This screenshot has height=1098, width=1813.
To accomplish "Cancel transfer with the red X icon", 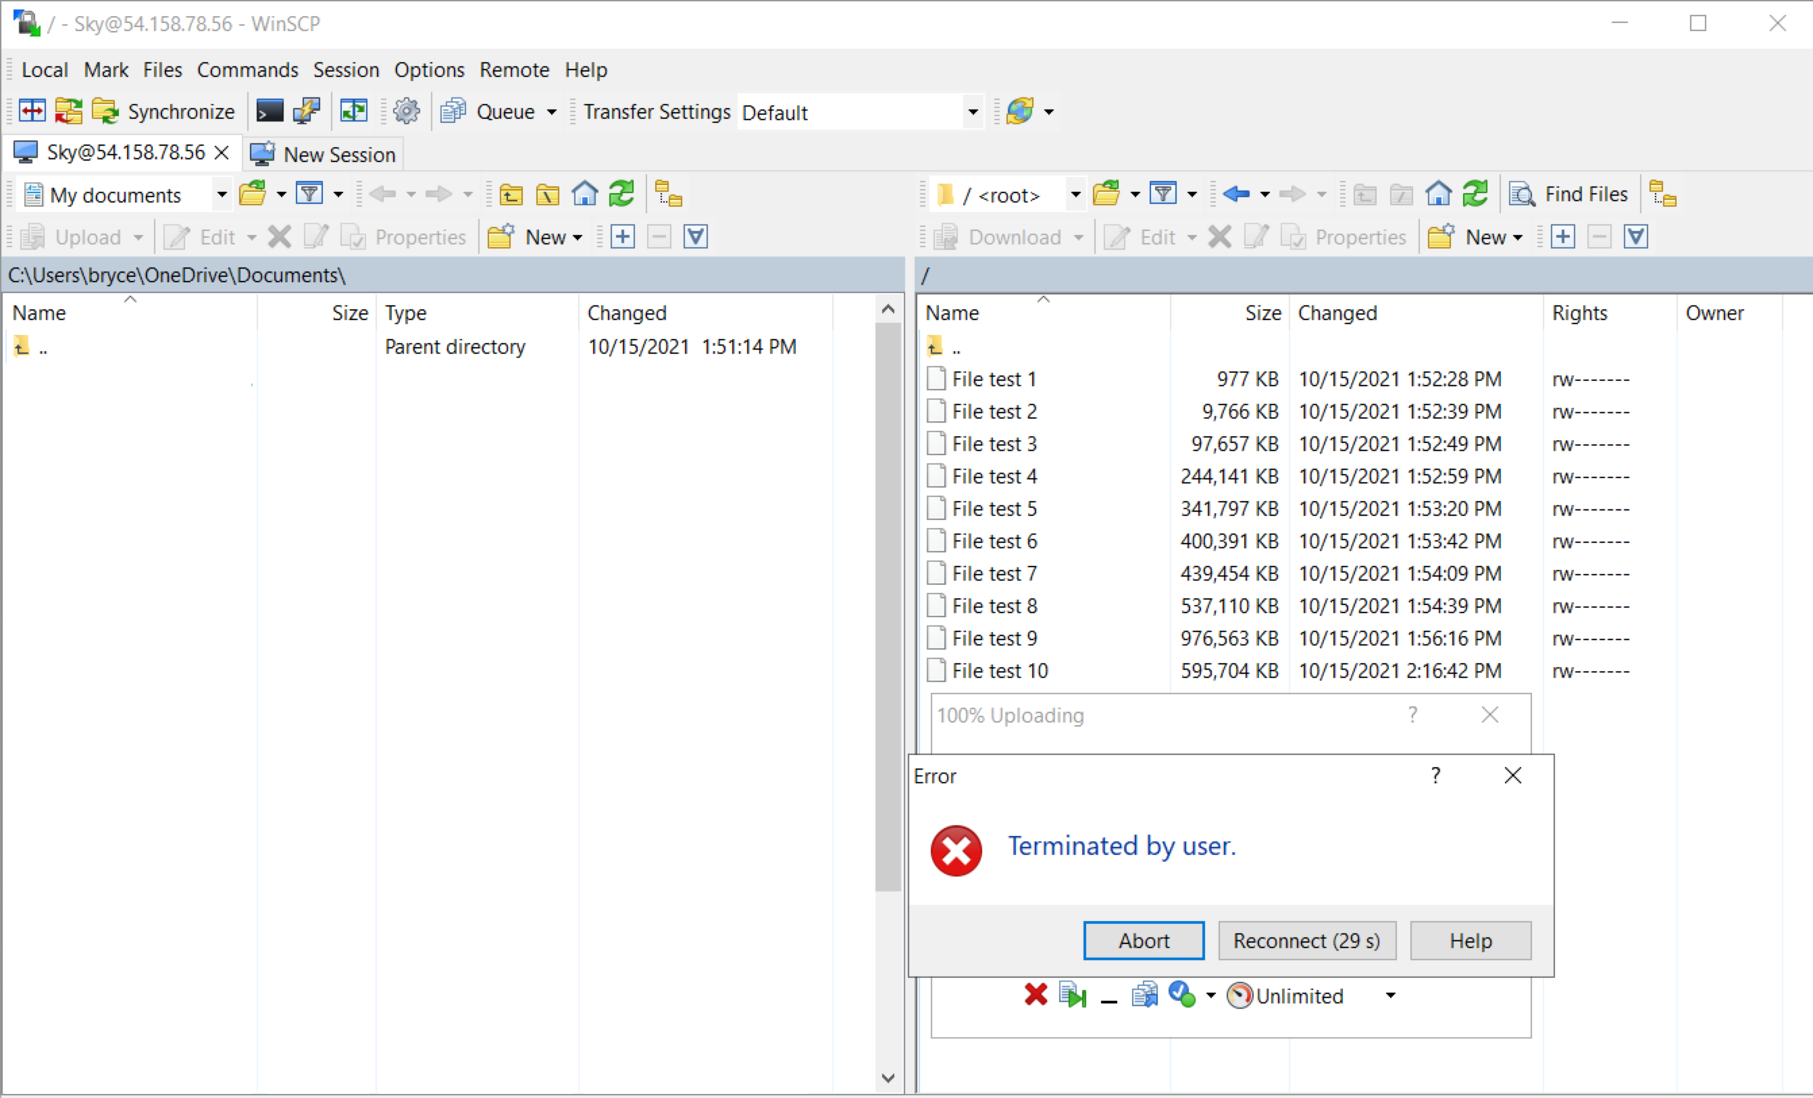I will (x=1036, y=995).
